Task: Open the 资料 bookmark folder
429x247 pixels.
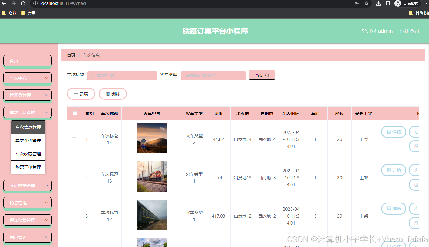Action: [x=9, y=13]
